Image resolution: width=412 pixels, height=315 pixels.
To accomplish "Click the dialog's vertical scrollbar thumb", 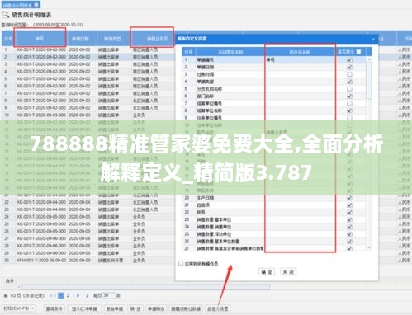I will 369,81.
